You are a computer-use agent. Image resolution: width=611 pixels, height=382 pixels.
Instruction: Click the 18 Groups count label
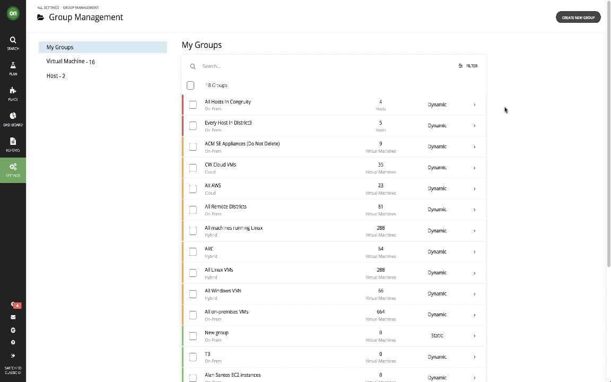click(216, 85)
